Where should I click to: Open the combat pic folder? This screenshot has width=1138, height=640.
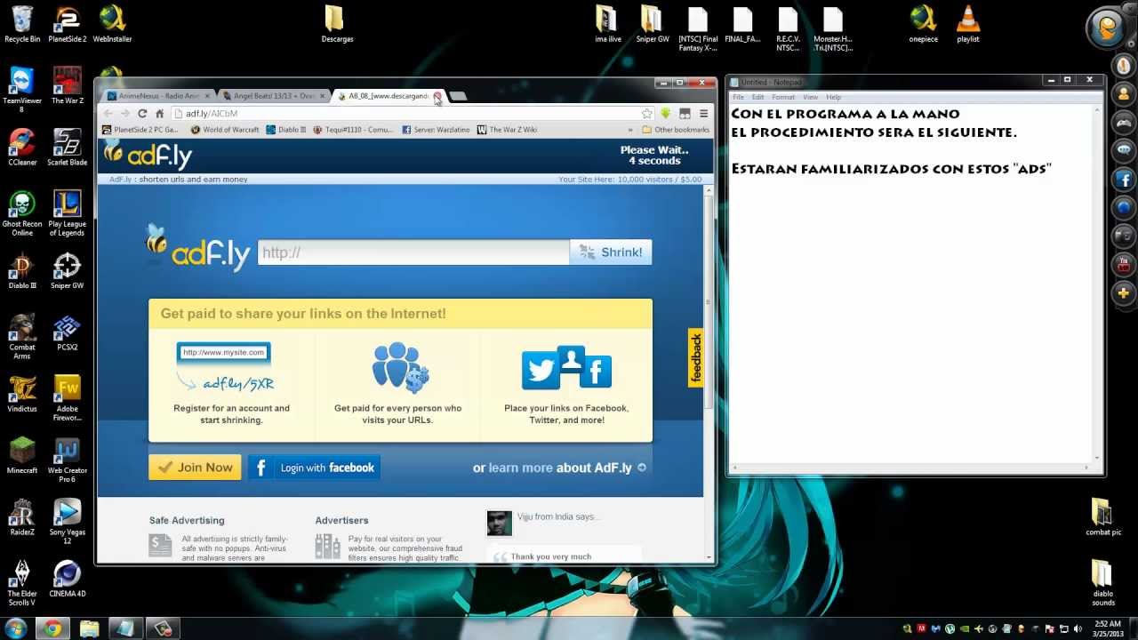coord(1102,516)
